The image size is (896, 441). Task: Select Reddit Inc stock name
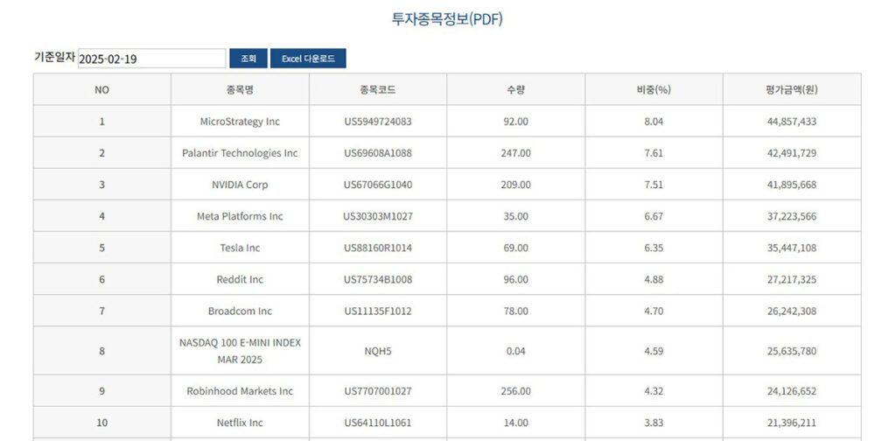click(240, 280)
